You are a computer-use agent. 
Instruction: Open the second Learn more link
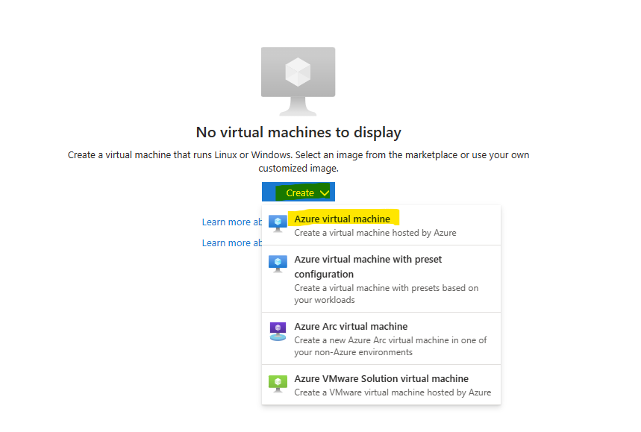(232, 242)
